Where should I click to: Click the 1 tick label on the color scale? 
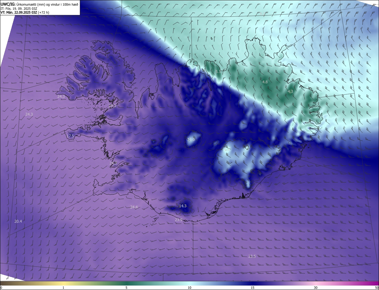point(63,288)
